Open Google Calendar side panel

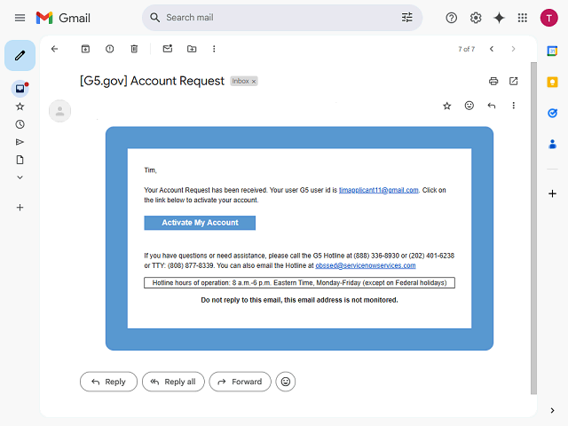552,51
